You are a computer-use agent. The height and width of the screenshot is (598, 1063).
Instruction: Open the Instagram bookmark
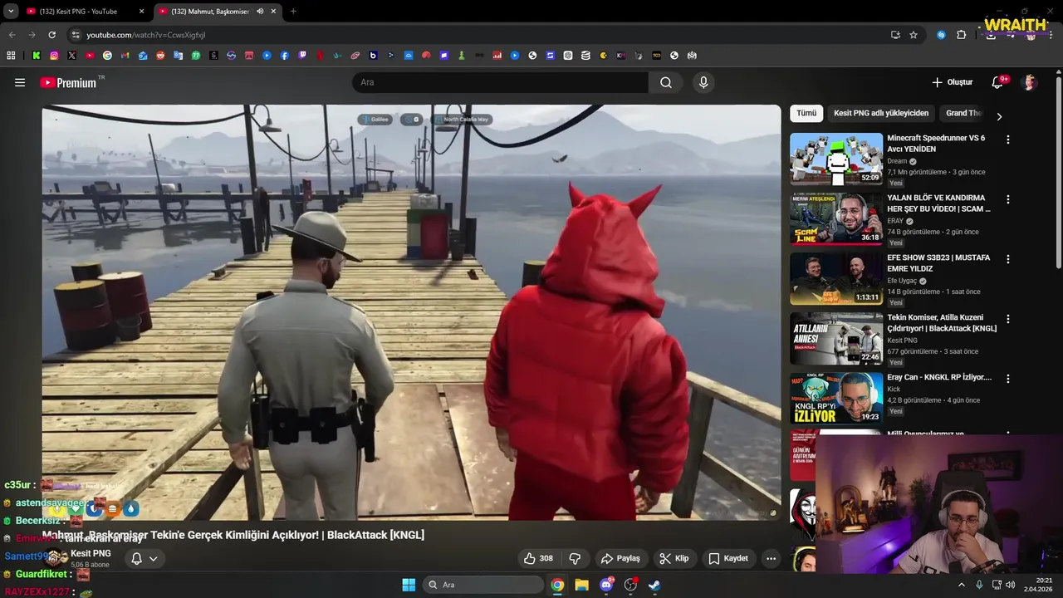click(x=54, y=56)
